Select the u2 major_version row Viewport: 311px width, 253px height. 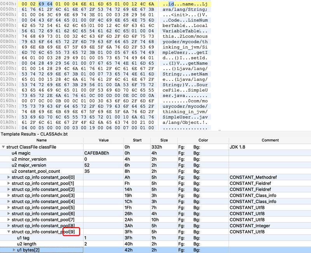(155, 165)
